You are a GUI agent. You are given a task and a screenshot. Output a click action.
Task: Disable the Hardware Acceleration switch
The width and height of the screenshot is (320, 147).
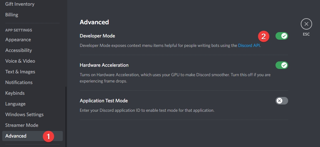tap(281, 65)
